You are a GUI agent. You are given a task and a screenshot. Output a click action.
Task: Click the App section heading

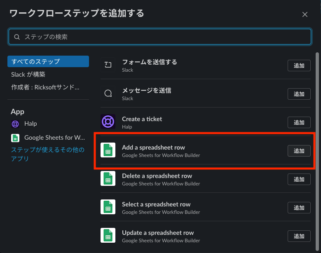pos(17,112)
